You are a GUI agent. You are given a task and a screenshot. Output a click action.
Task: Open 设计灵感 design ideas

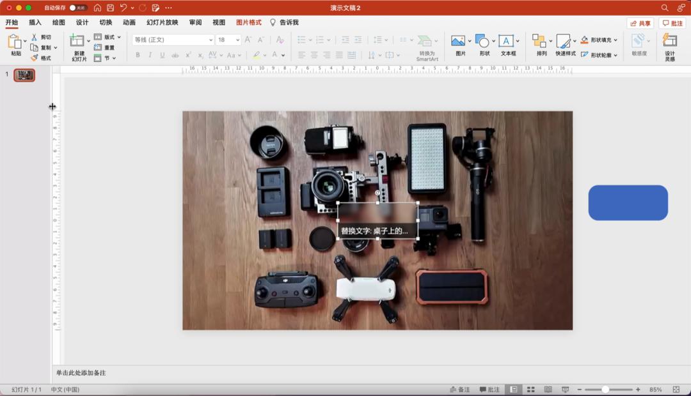(669, 42)
